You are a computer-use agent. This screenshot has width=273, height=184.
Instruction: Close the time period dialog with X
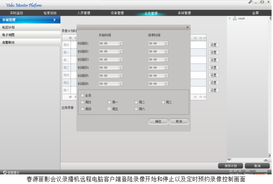187,27
